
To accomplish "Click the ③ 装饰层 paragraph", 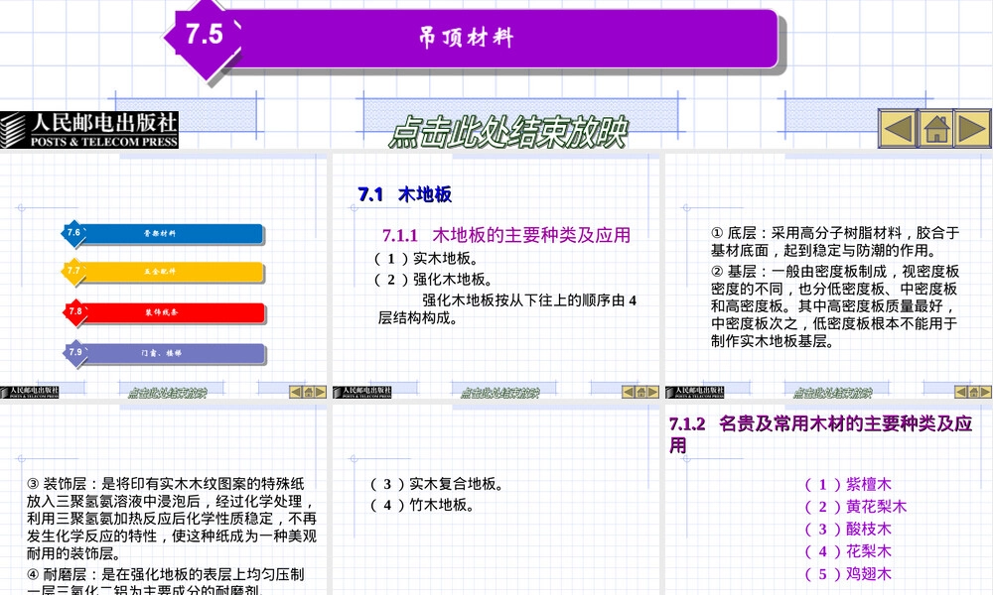I will 171,519.
